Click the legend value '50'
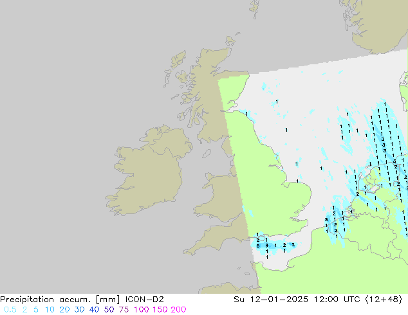 pyautogui.click(x=109, y=310)
